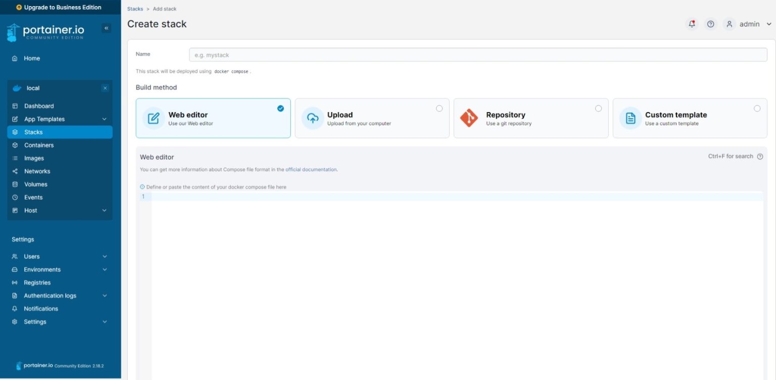Click the Dashboard icon
Screen dimensions: 776x380
pos(15,106)
